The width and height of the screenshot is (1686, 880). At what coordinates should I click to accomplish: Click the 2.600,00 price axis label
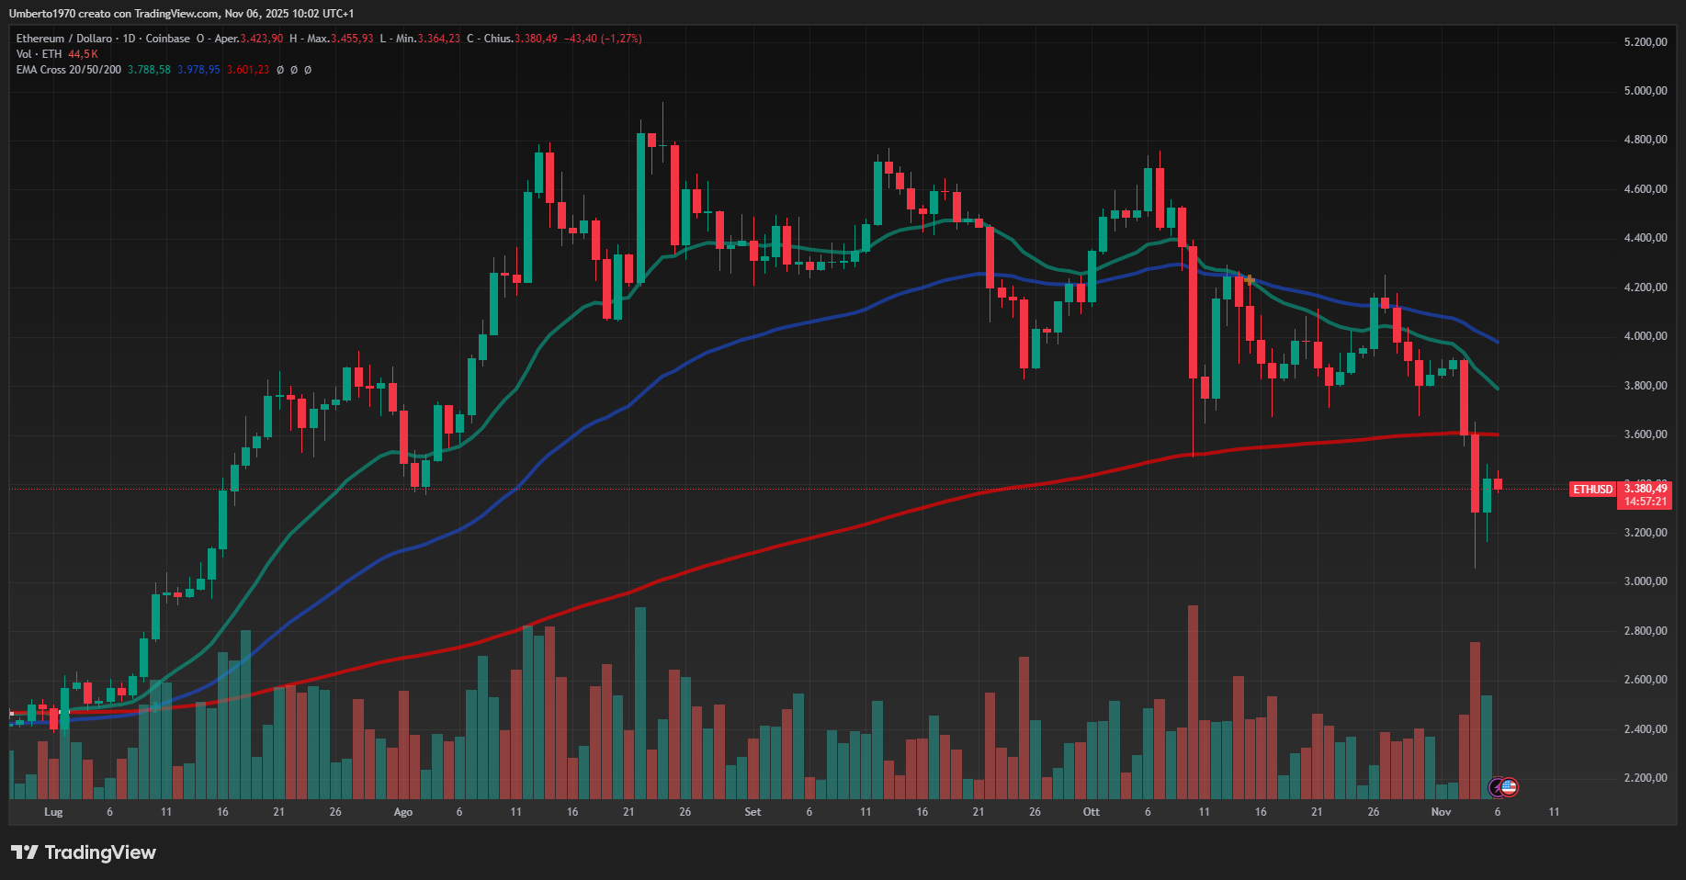(1646, 680)
